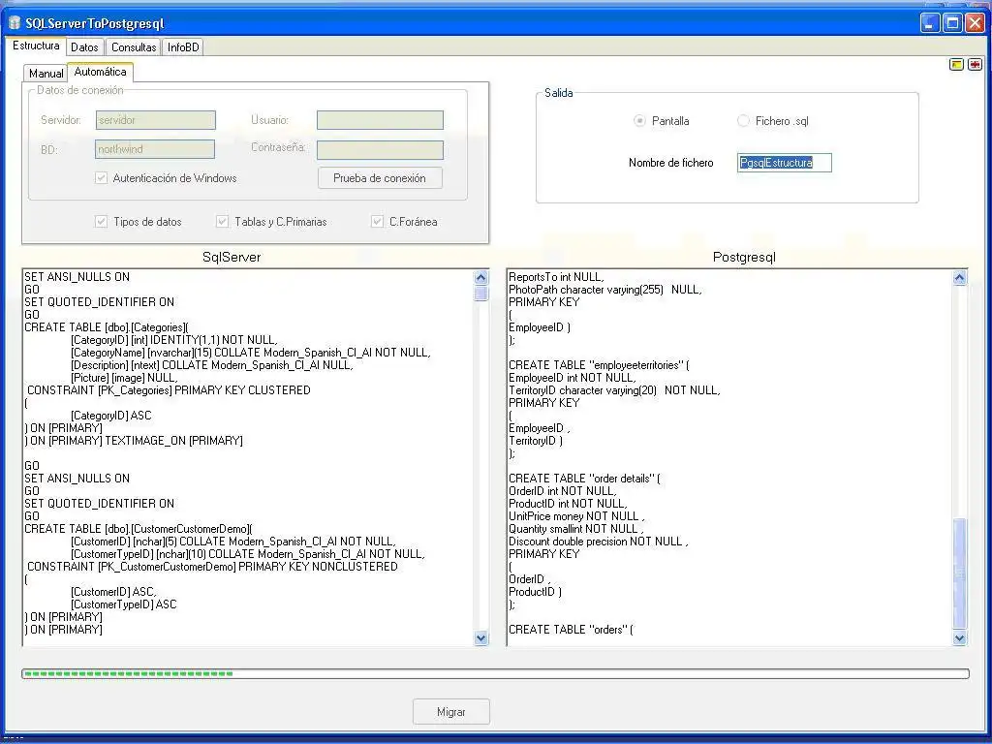Switch to the Manual sub-tab
This screenshot has width=992, height=744.
click(x=46, y=74)
